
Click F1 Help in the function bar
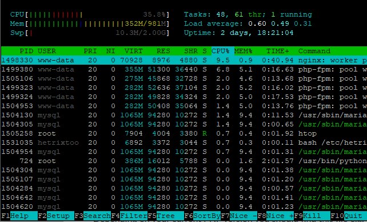[x=19, y=216]
